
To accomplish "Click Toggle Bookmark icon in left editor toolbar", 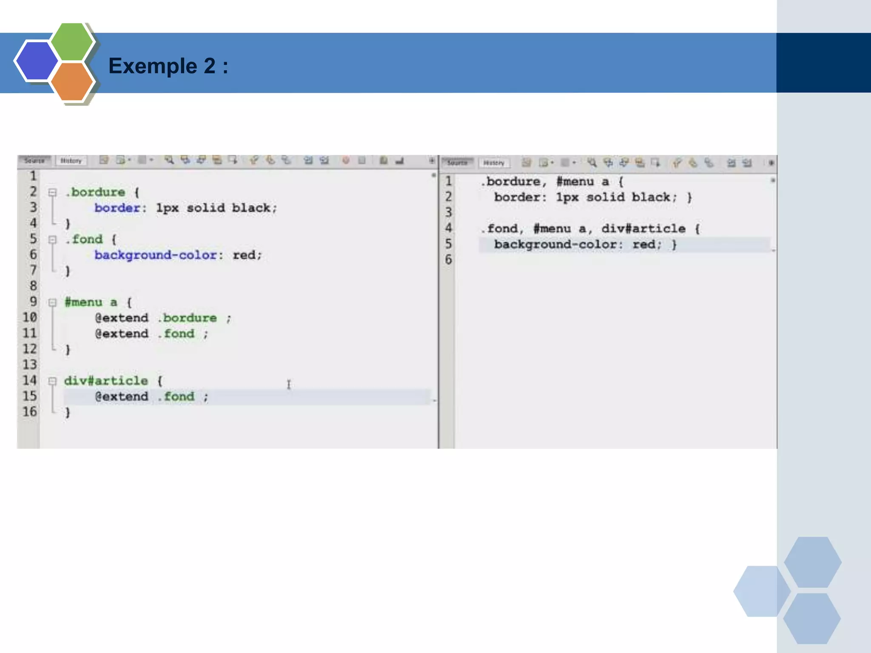I will [286, 160].
